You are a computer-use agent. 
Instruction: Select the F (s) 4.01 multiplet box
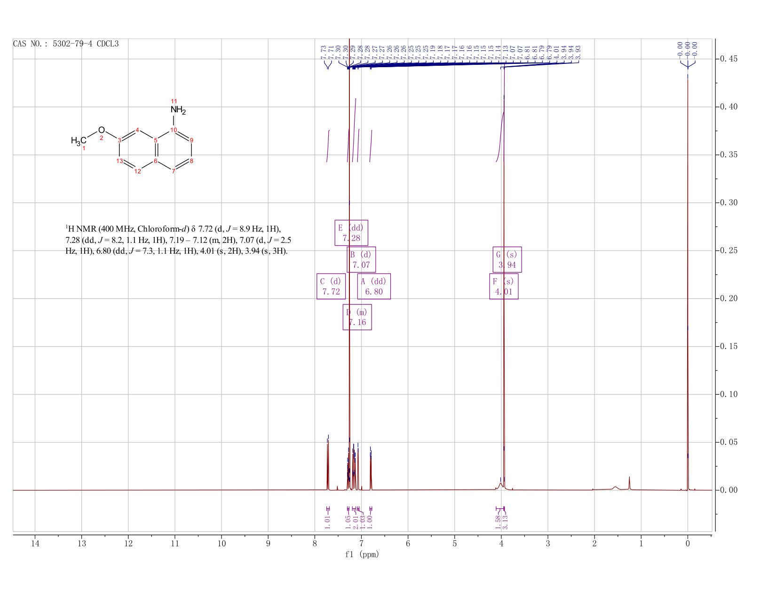[x=504, y=287]
